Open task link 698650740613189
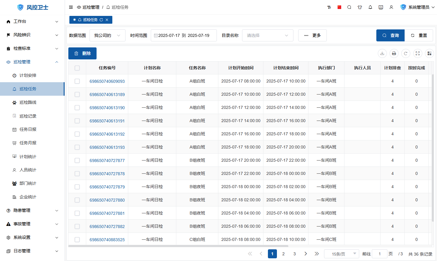Screen dimensions: 437x261 pyautogui.click(x=107, y=94)
